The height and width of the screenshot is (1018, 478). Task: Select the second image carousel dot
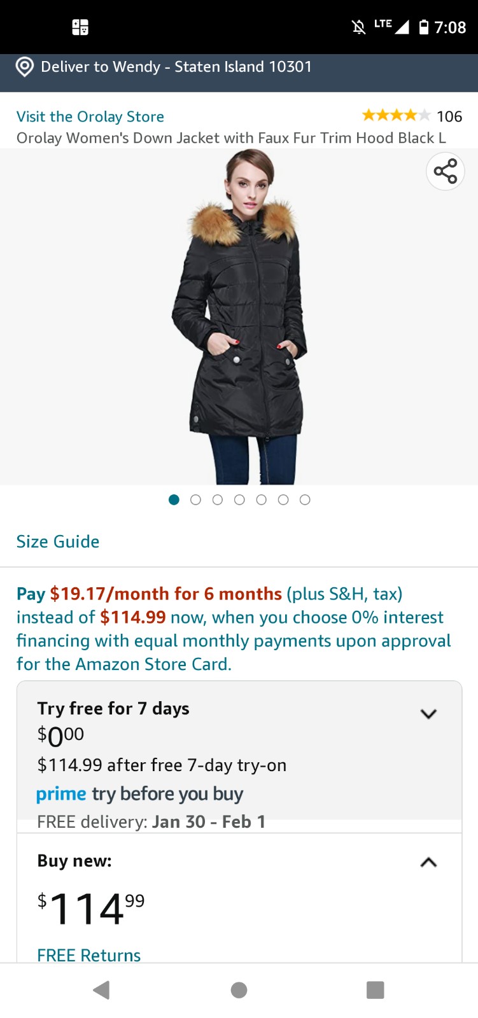[195, 500]
